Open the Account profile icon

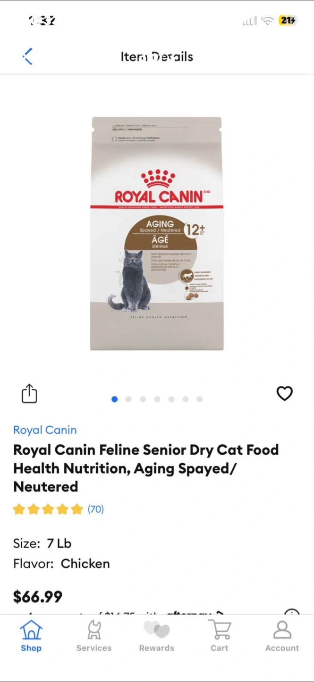tap(282, 636)
